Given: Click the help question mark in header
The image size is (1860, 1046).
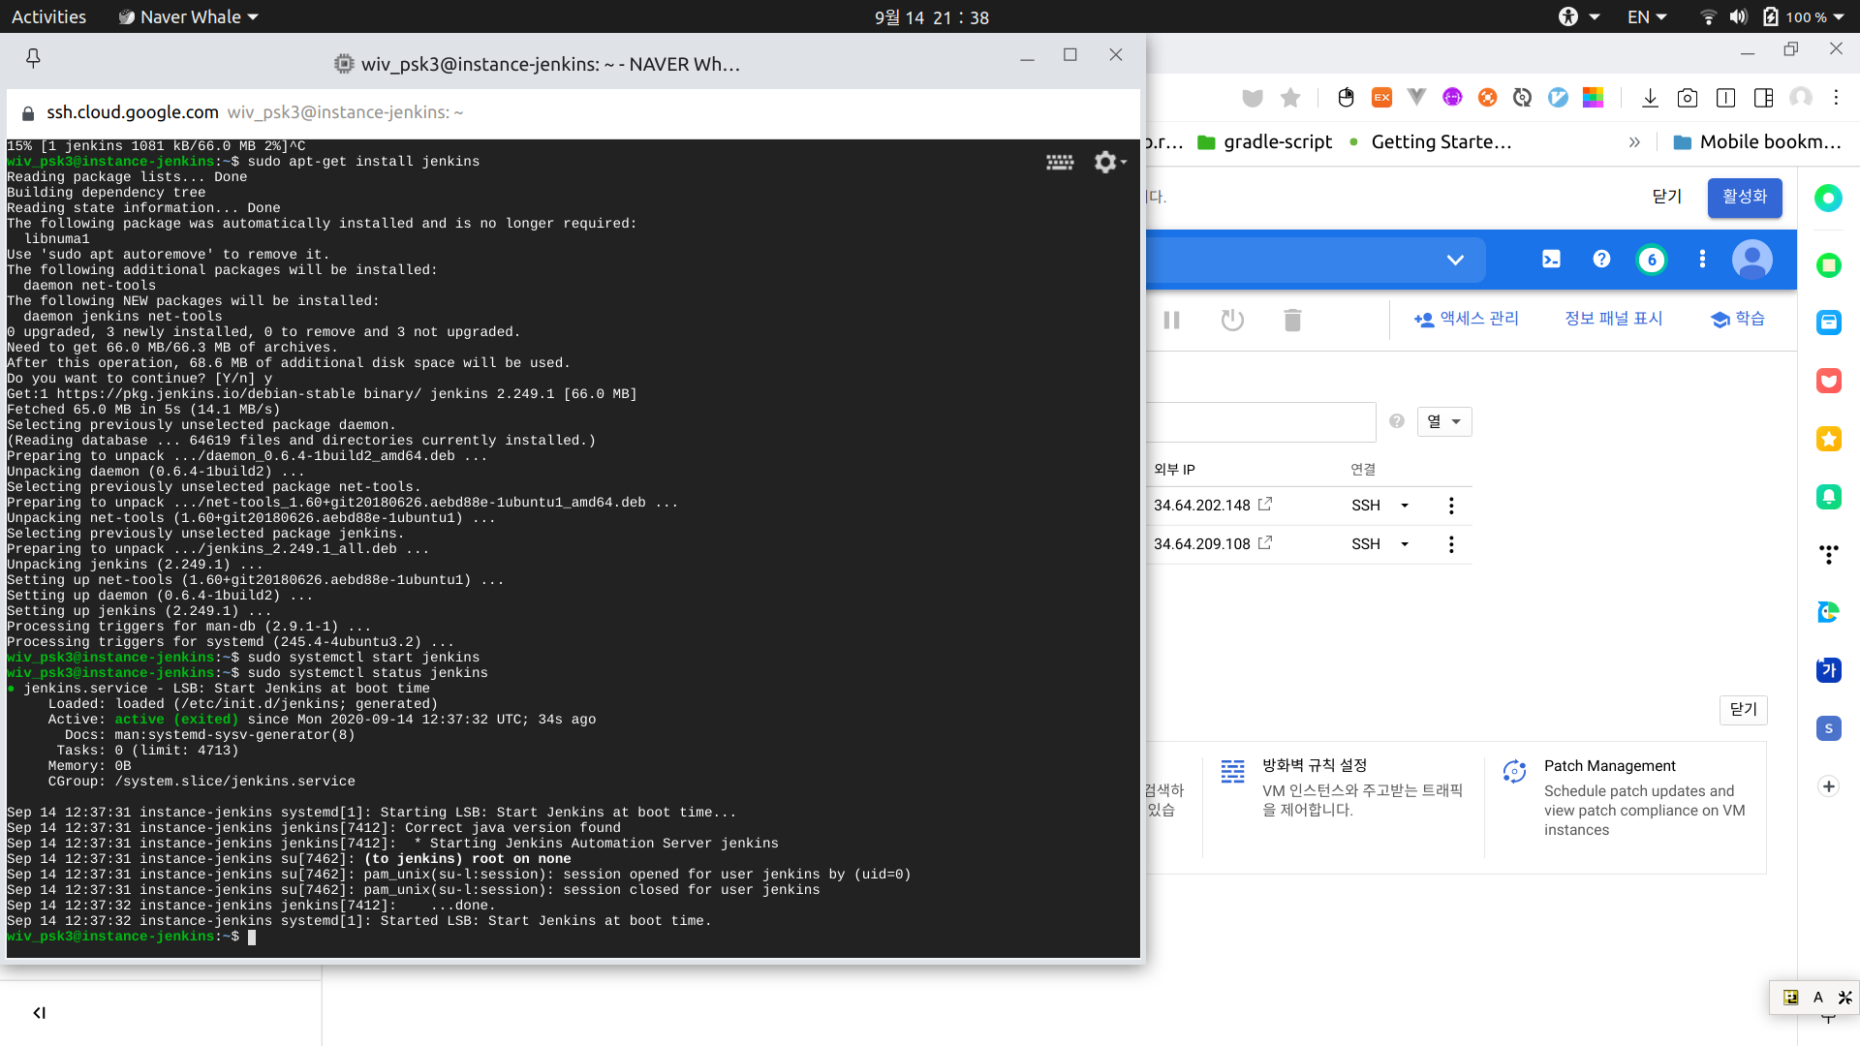Looking at the screenshot, I should point(1601,259).
